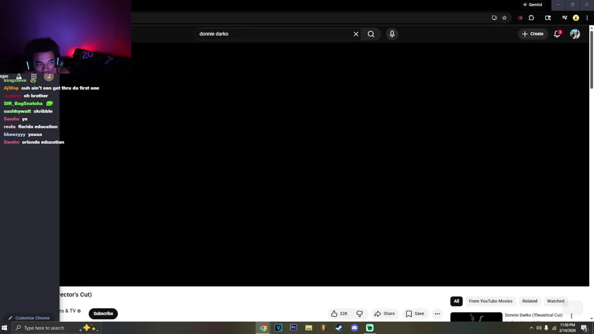Open the 'V' app in the taskbar
The height and width of the screenshot is (334, 594).
[278, 328]
